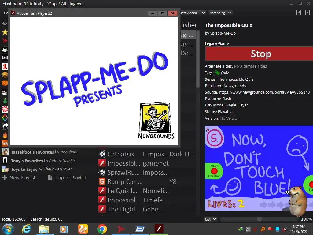Open the Date Added sort dropdown
This screenshot has width=313, height=235.
(x=193, y=13)
